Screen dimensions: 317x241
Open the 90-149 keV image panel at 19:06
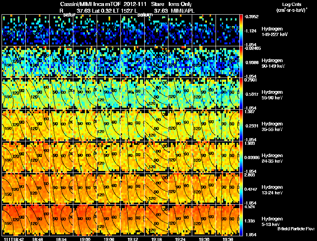click(x=109, y=62)
